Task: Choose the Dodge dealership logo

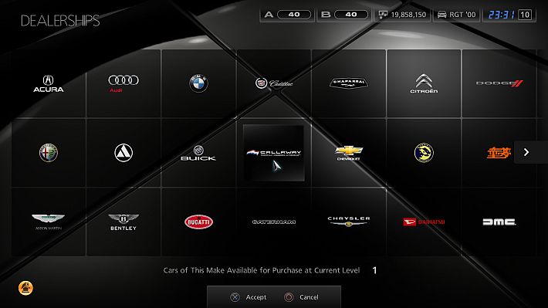Action: (x=499, y=83)
